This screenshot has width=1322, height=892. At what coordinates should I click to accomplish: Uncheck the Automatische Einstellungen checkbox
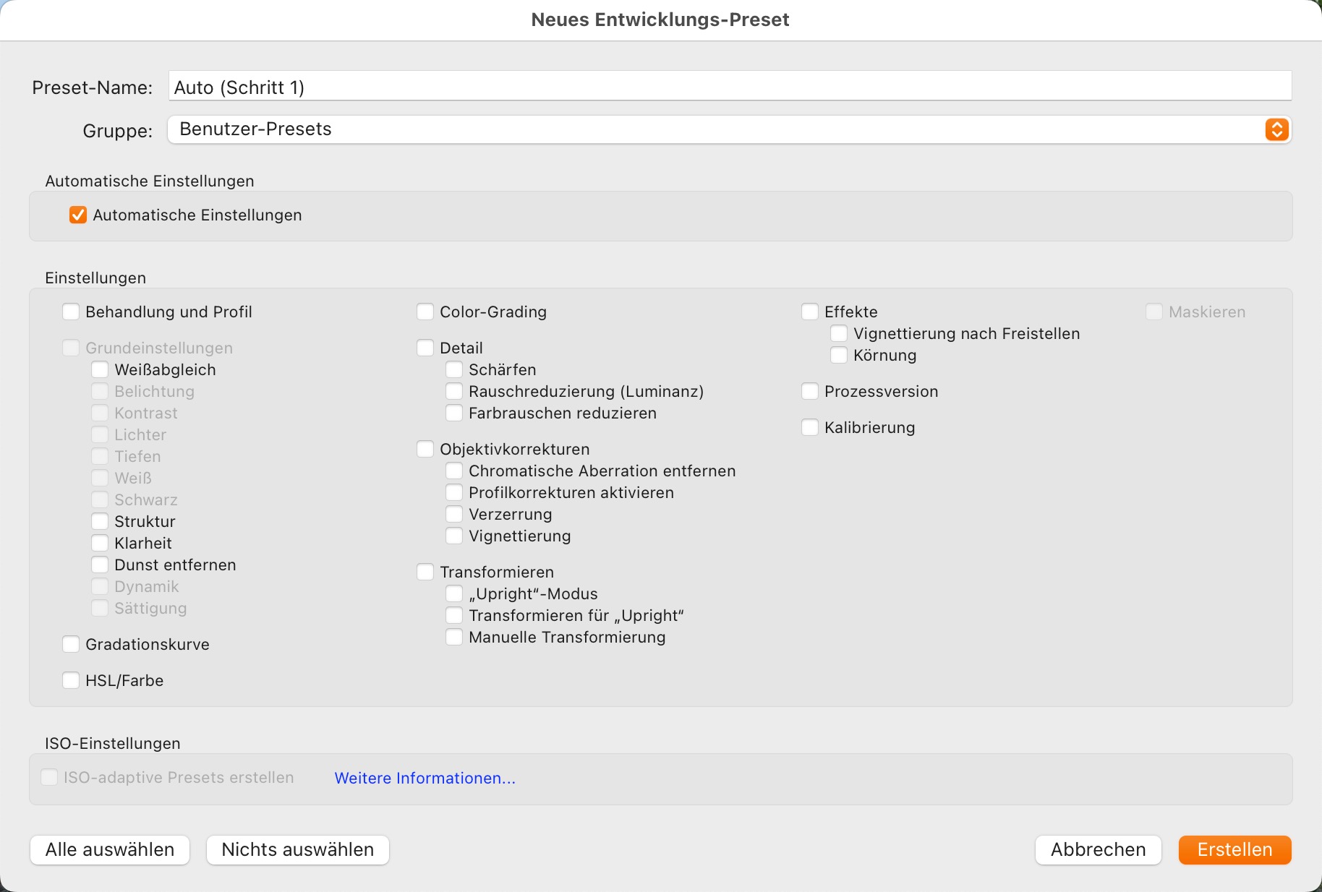point(78,215)
